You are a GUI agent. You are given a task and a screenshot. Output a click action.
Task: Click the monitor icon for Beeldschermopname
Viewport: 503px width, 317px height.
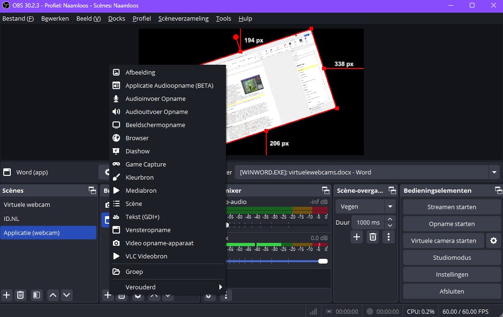point(116,125)
